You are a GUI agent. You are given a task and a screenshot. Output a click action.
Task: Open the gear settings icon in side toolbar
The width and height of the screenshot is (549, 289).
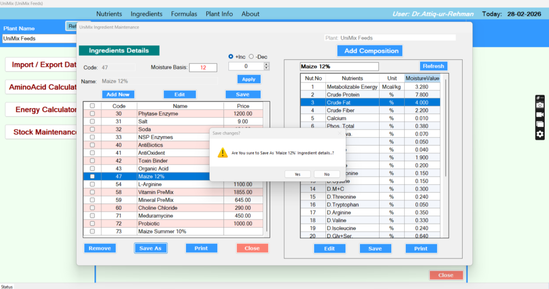coord(540,134)
